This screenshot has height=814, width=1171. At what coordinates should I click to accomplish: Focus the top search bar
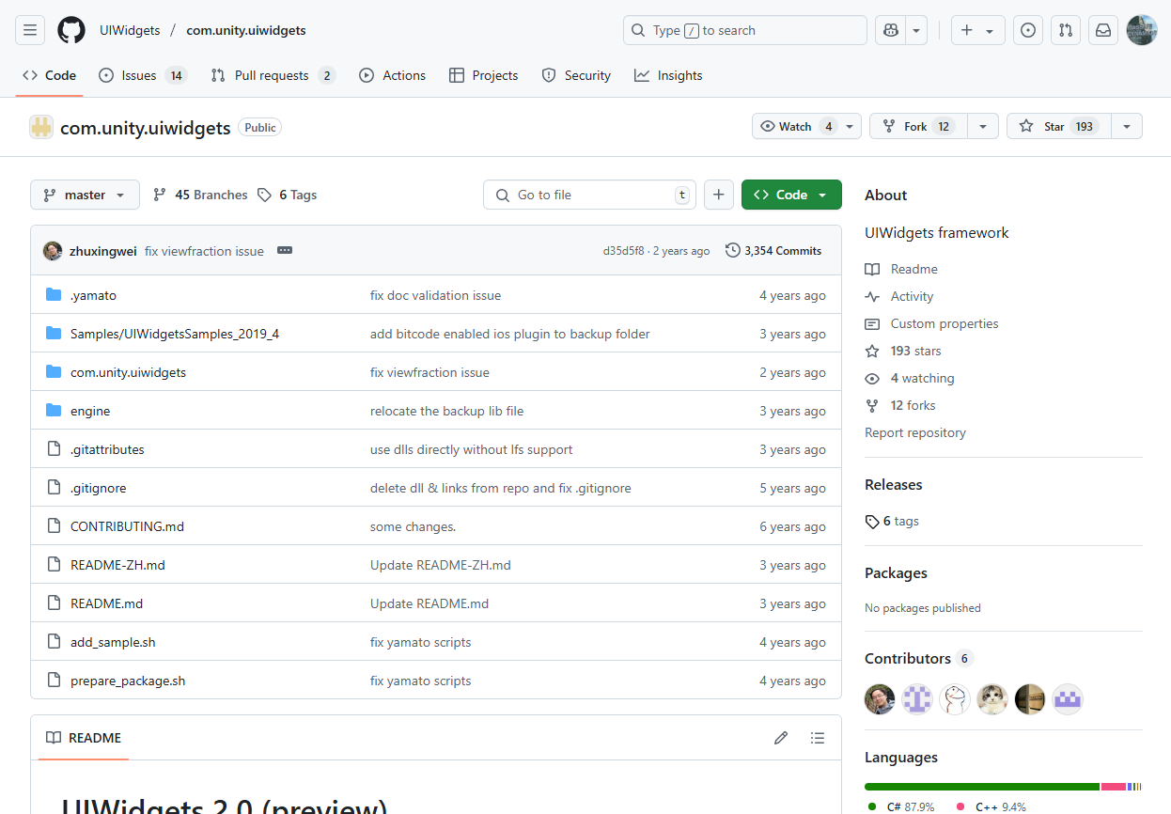[x=744, y=30]
